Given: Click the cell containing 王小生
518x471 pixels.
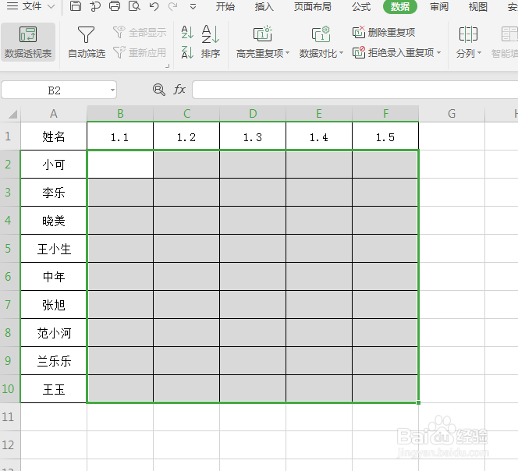Looking at the screenshot, I should click(54, 249).
